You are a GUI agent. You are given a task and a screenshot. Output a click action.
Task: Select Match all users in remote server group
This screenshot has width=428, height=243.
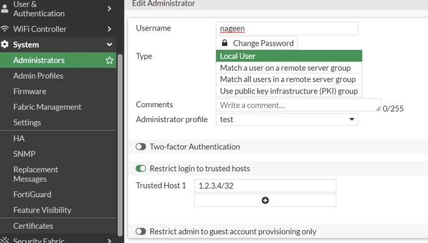(289, 79)
